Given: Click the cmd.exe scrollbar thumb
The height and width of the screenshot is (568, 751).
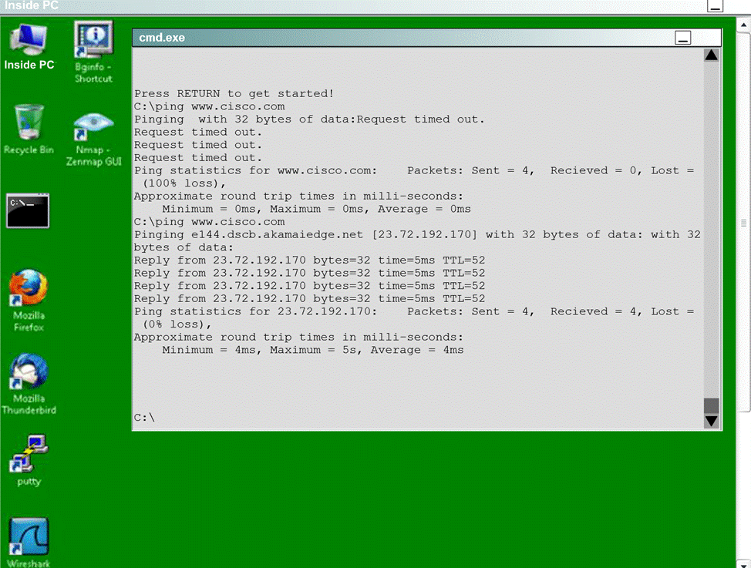Looking at the screenshot, I should pos(712,406).
